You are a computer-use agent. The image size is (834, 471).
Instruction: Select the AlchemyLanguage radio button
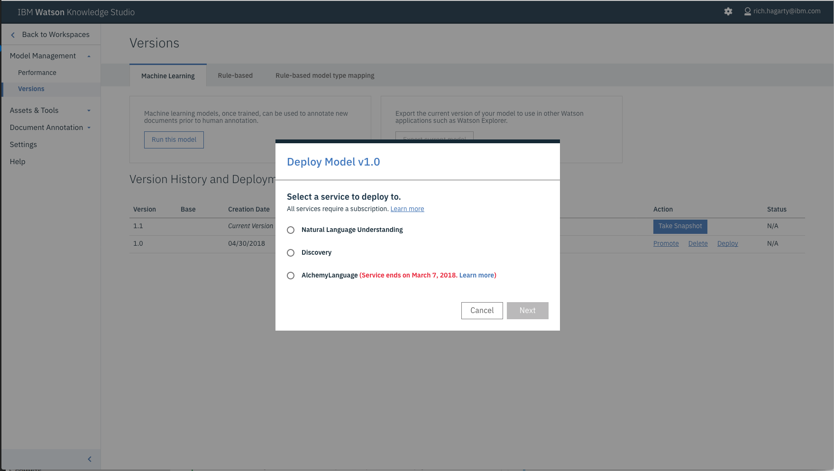(291, 276)
